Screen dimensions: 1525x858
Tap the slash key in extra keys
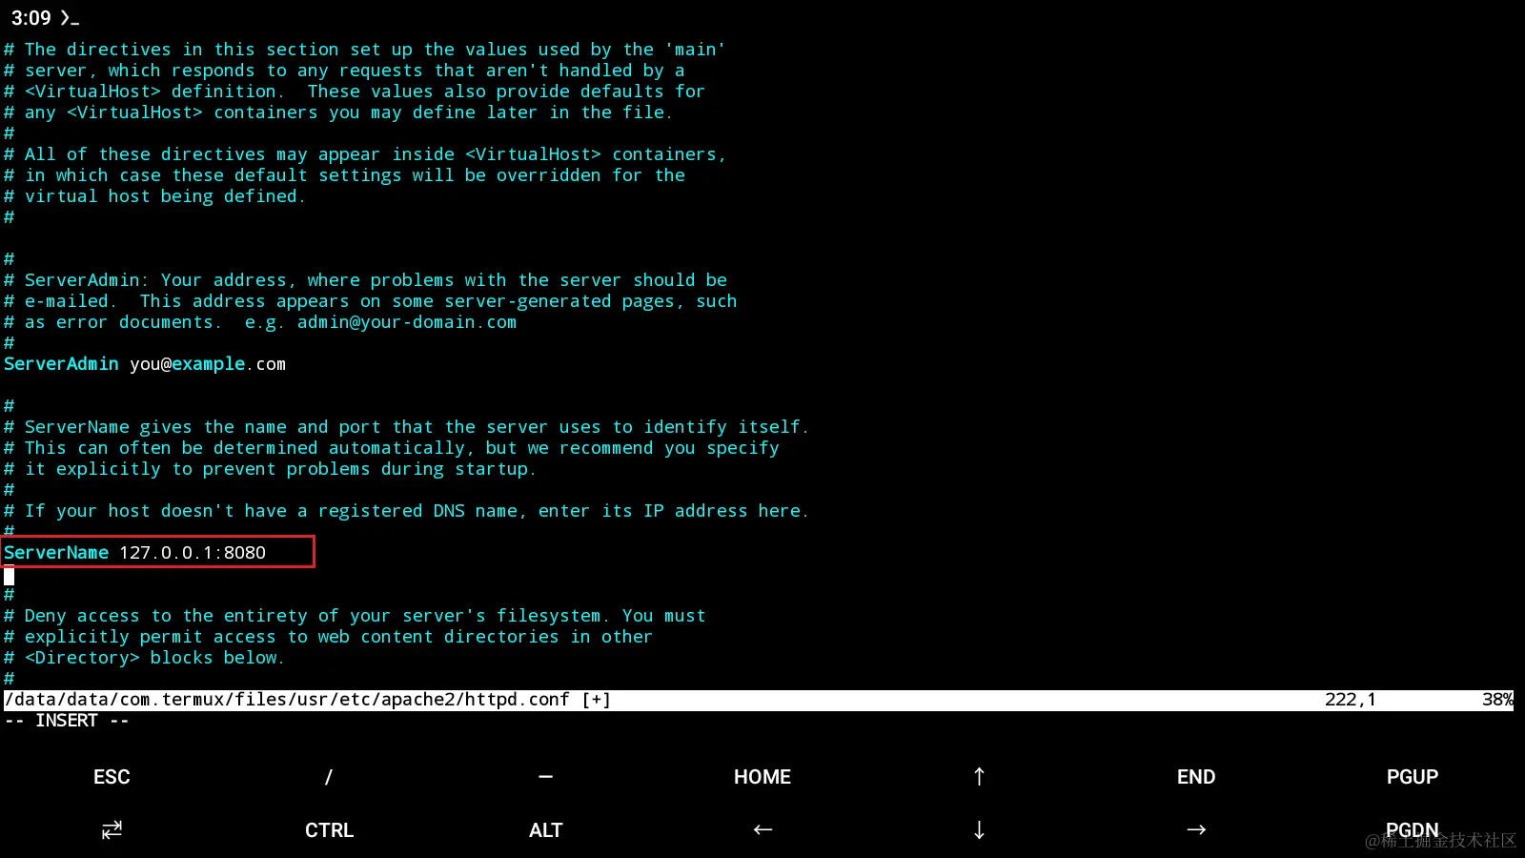329,777
